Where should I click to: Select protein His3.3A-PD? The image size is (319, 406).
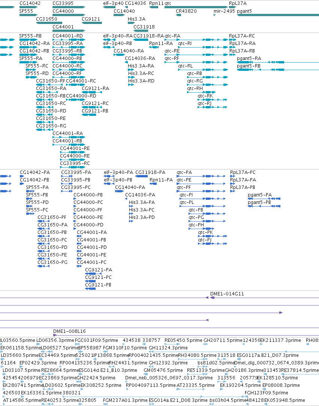[142, 217]
